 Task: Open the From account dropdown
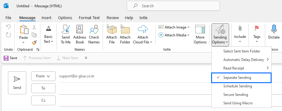point(43,76)
